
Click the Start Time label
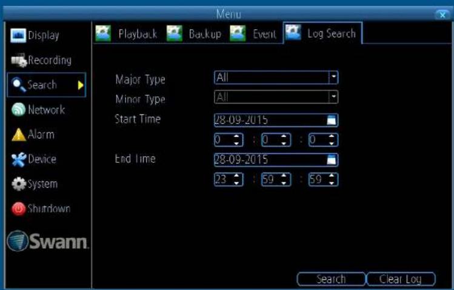pos(138,119)
